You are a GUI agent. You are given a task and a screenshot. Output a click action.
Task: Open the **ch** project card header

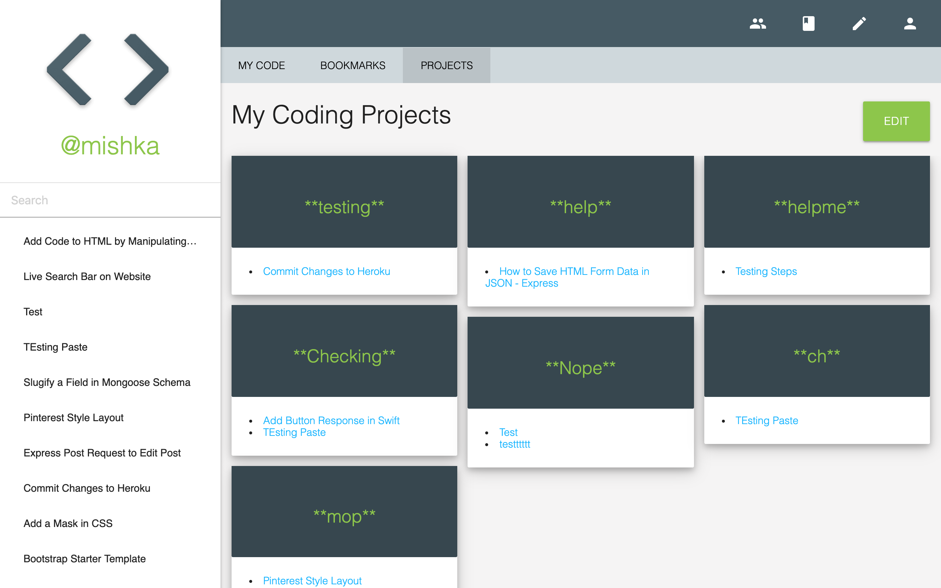(x=816, y=351)
